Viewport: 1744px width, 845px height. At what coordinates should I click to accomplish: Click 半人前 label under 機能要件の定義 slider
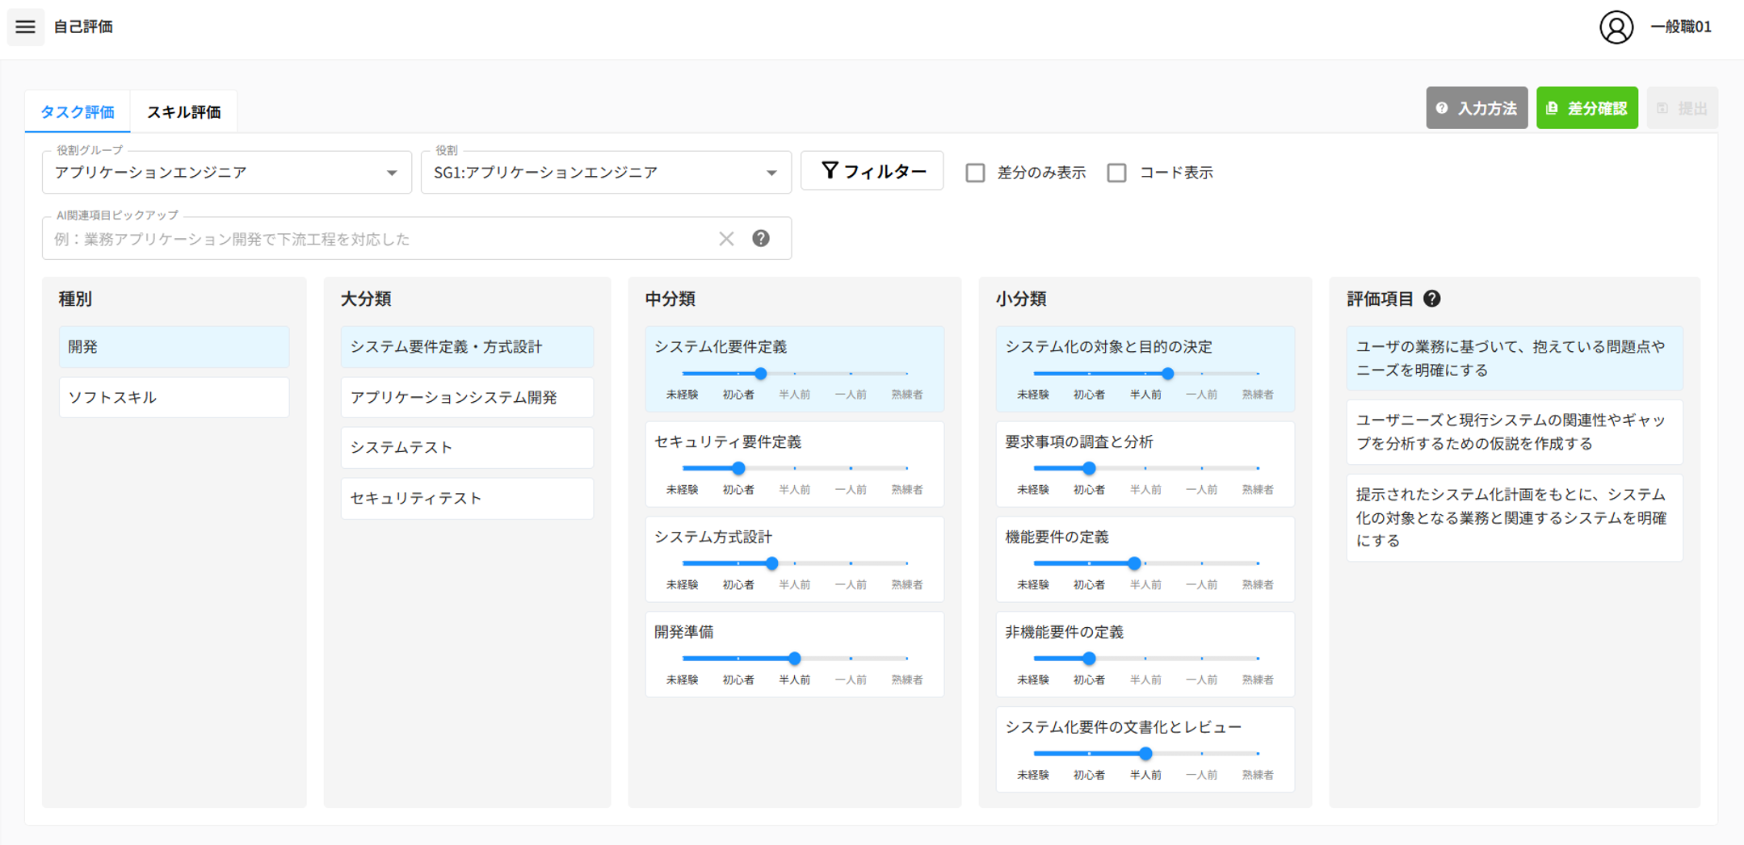(1145, 584)
